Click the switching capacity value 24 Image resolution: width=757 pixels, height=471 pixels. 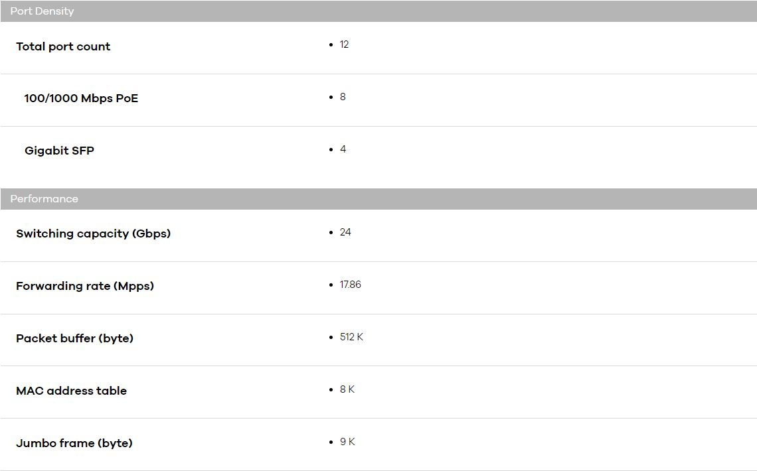345,232
